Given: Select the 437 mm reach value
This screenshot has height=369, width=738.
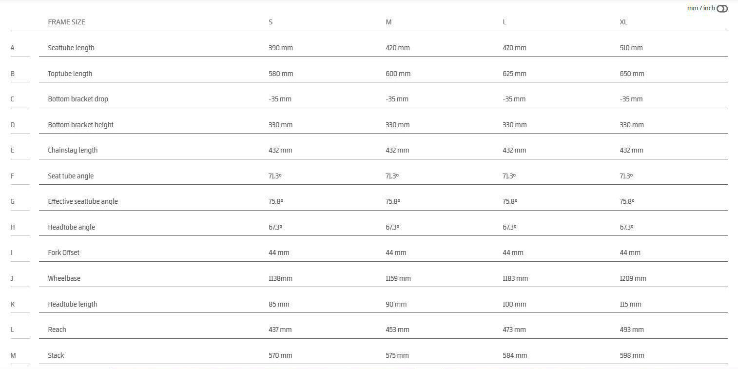Looking at the screenshot, I should pos(280,330).
